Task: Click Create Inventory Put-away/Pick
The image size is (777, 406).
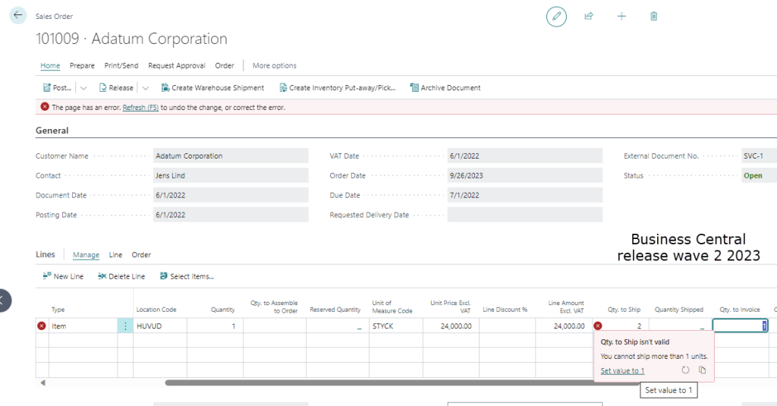Action: click(x=338, y=88)
